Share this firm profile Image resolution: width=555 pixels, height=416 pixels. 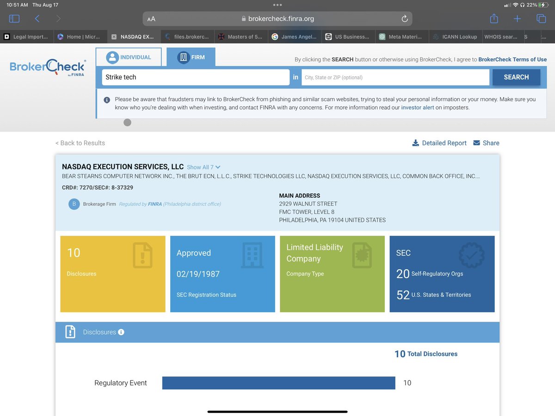[486, 143]
